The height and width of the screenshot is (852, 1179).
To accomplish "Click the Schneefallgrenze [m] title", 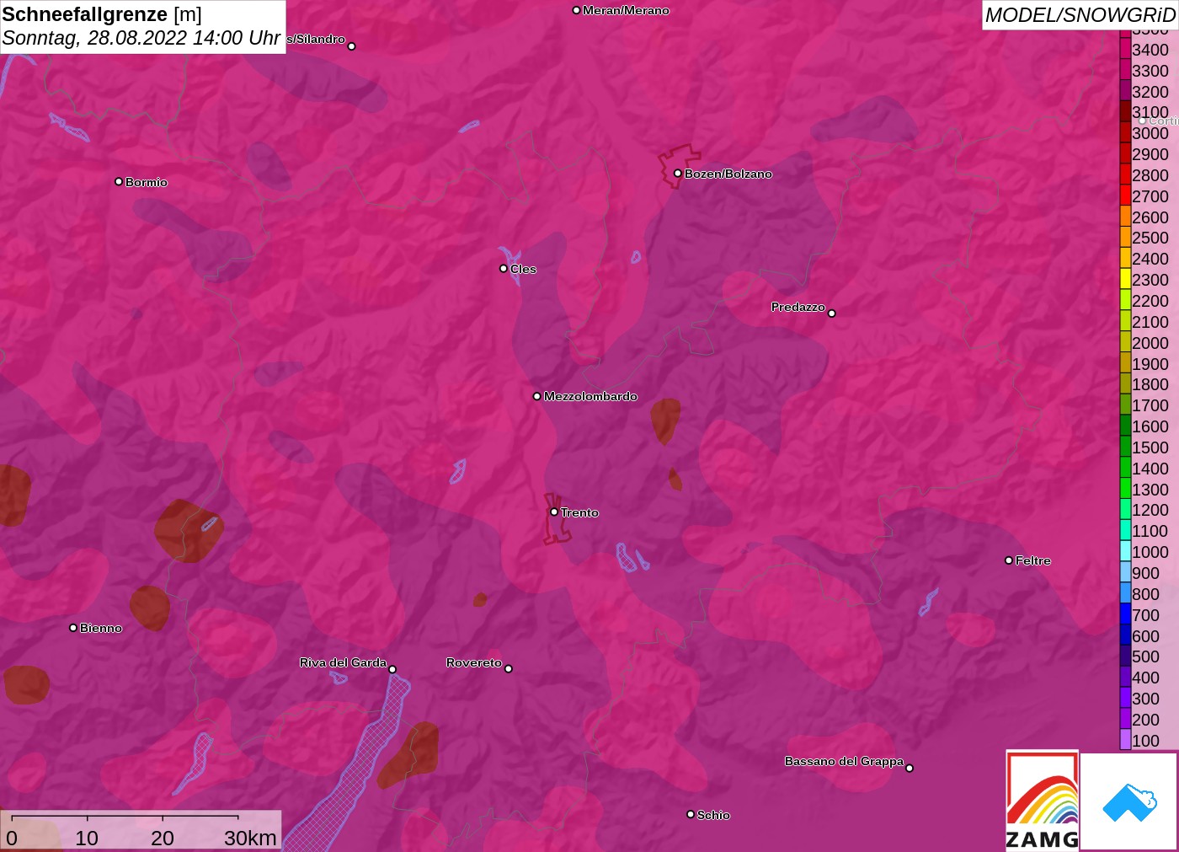I will tap(102, 14).
